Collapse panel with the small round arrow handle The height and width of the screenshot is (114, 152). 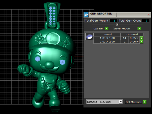click(117, 25)
